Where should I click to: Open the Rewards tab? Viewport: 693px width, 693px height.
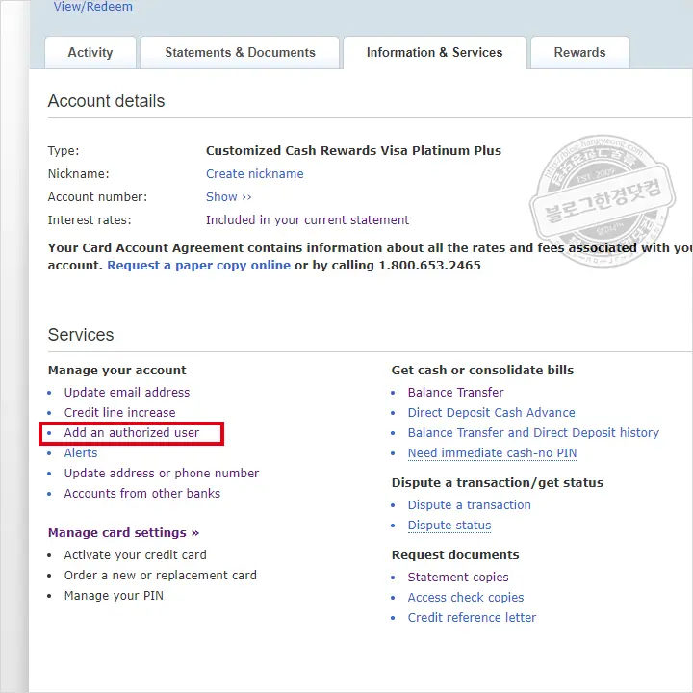tap(579, 53)
